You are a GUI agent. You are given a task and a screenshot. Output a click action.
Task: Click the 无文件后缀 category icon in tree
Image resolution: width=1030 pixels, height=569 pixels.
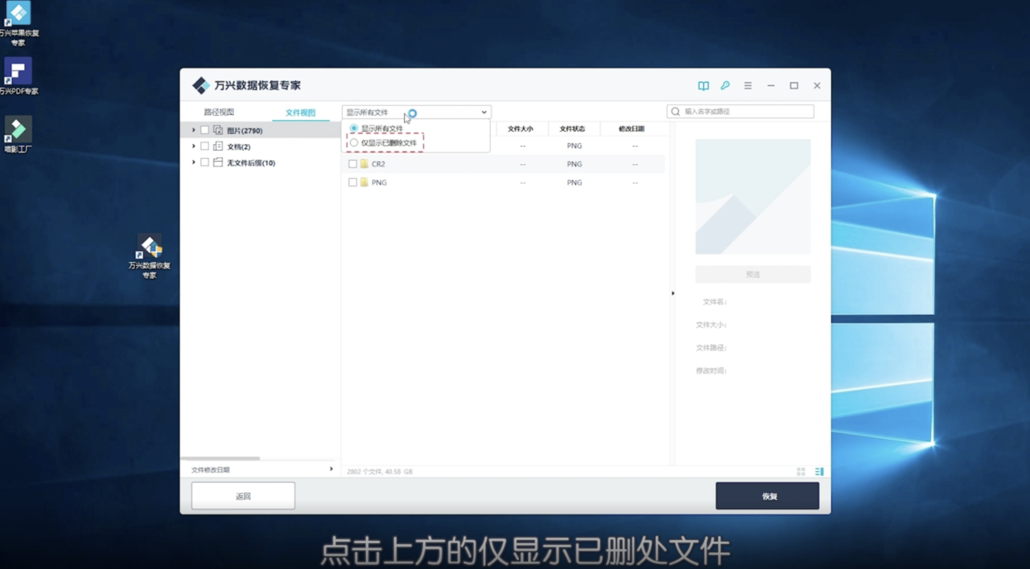218,162
